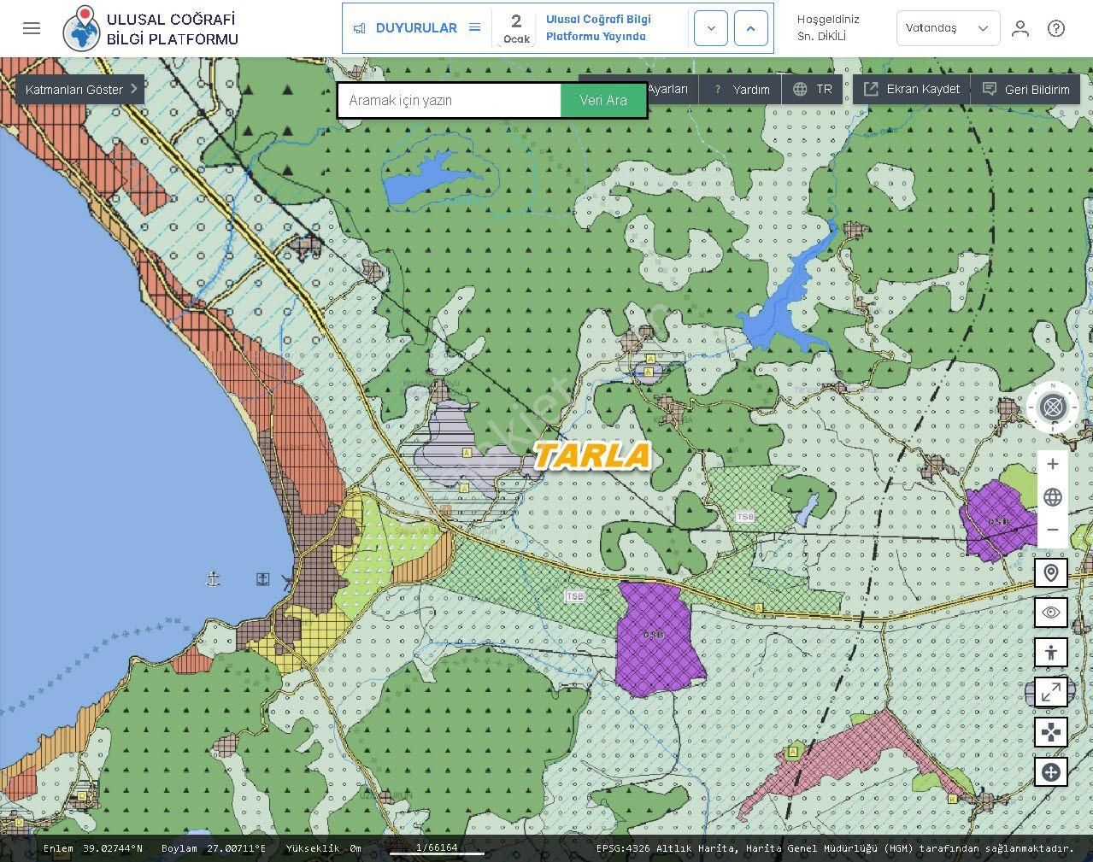Toggle the eye visibility tool

(x=1050, y=613)
